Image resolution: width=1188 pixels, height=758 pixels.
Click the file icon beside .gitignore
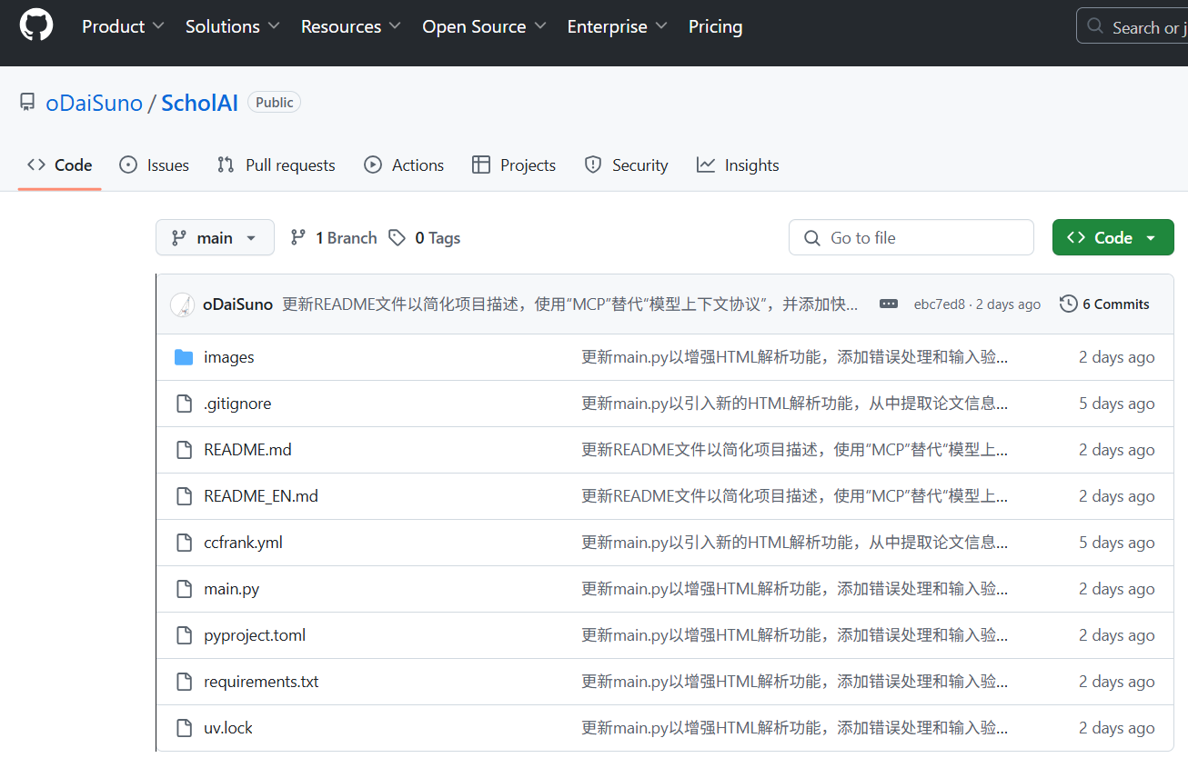pos(184,404)
